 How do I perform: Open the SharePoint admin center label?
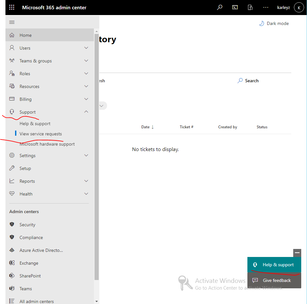(x=30, y=276)
